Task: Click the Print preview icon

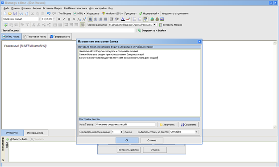Action: (x=26, y=13)
